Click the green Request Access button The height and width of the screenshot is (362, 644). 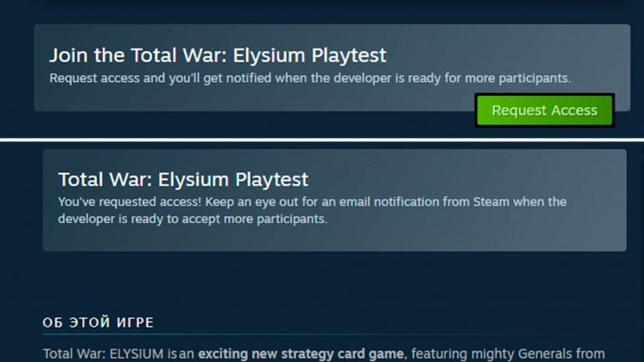click(544, 110)
